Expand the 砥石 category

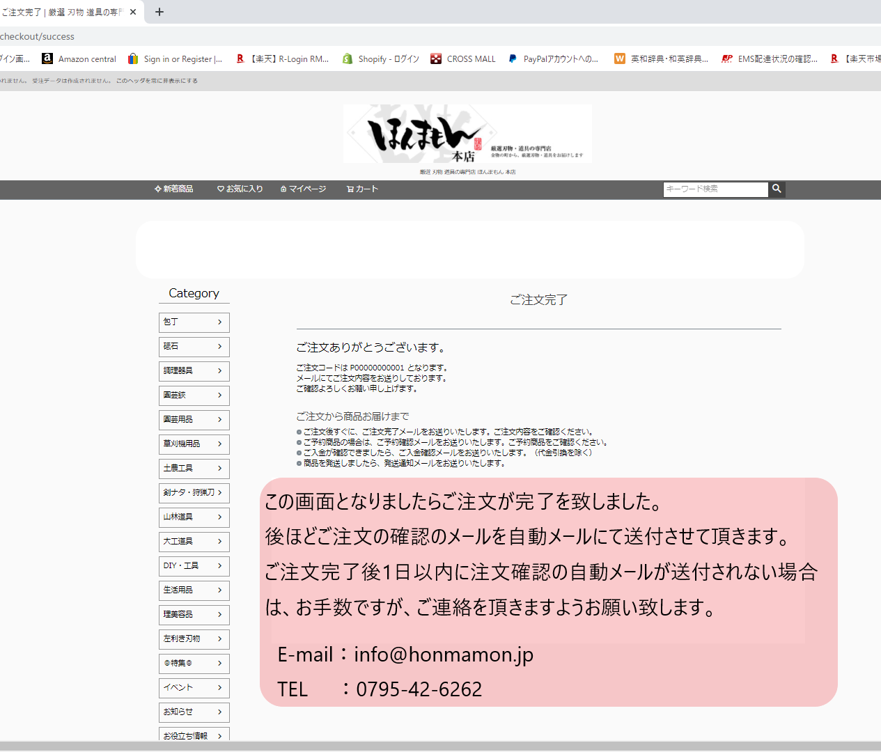[x=194, y=347]
